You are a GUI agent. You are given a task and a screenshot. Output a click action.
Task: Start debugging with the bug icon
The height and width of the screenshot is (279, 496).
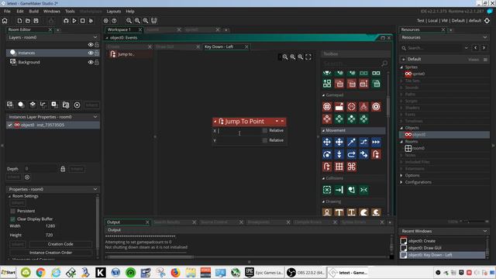66,21
